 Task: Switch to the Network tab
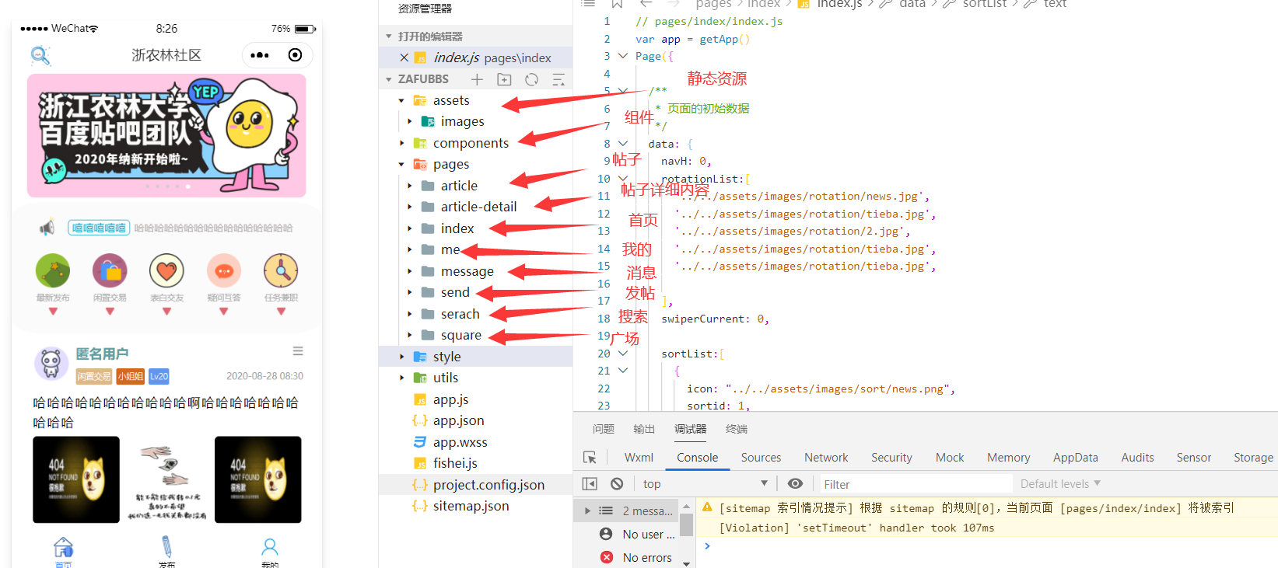pos(826,458)
